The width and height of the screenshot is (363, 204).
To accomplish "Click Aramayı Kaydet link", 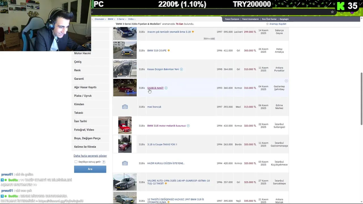I will coord(278,24).
